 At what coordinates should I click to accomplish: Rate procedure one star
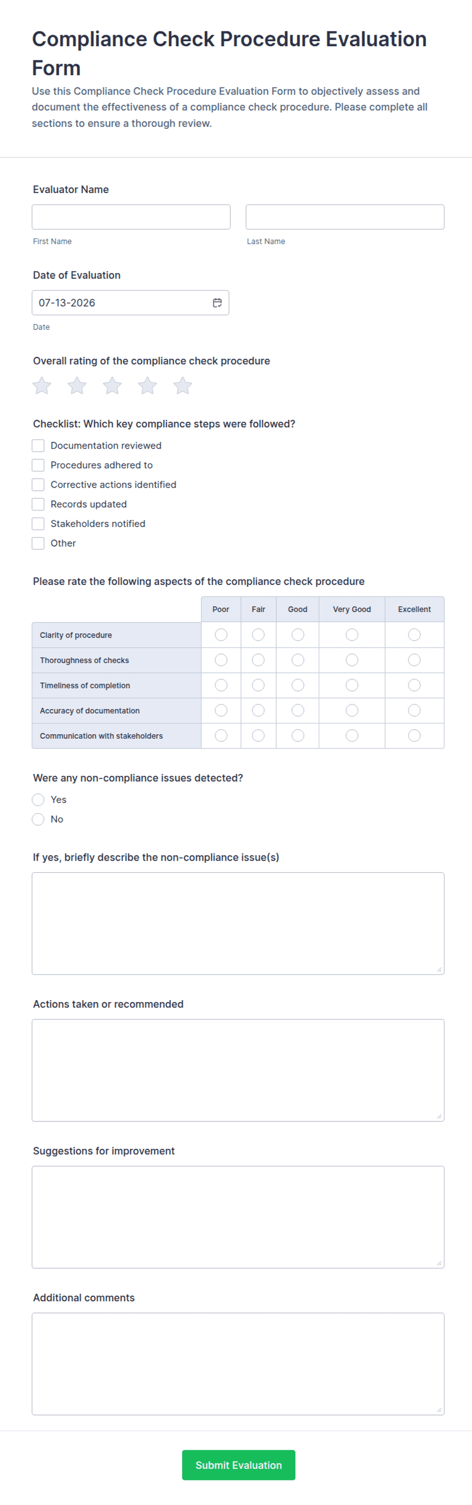(42, 386)
